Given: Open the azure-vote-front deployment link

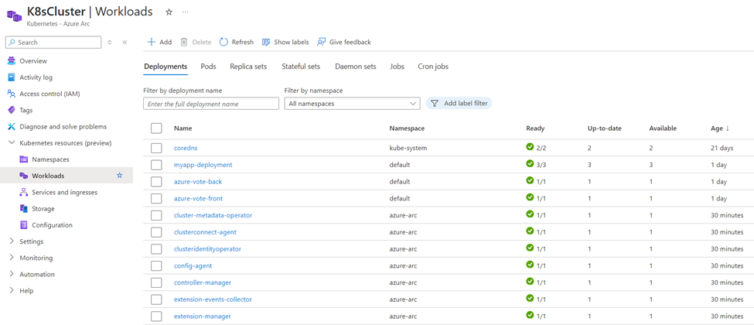Looking at the screenshot, I should point(198,198).
